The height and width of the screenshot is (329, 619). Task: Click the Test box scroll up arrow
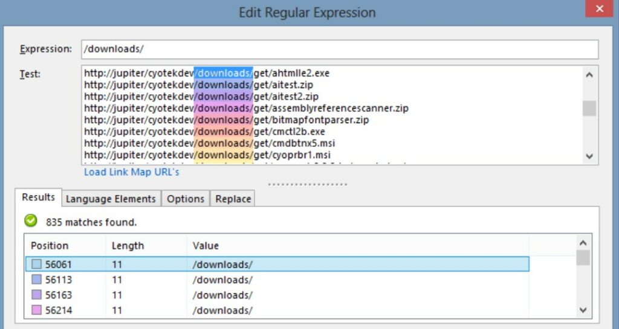(x=589, y=75)
